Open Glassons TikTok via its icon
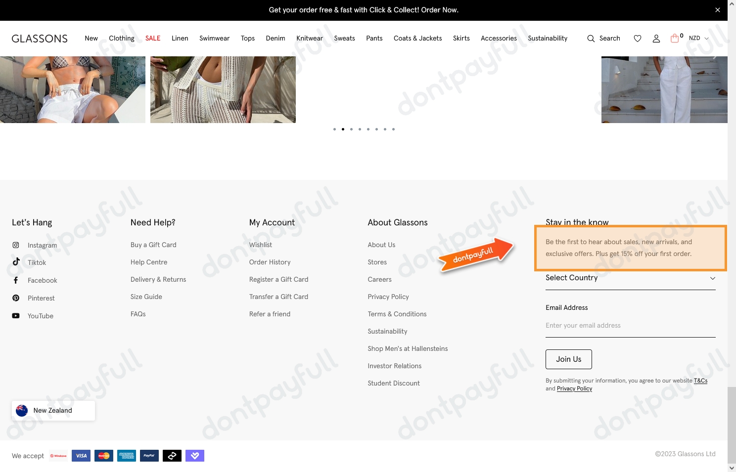 coord(16,262)
